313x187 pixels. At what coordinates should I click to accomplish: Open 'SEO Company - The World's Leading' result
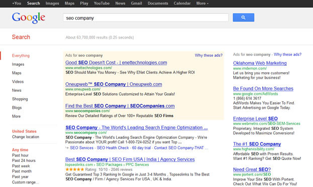137,128
